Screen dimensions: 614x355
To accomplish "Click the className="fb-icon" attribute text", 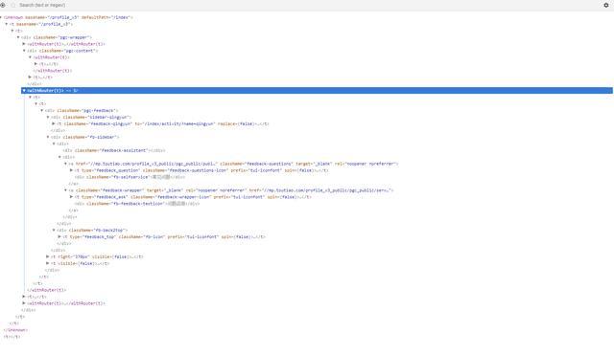I will [142, 236].
